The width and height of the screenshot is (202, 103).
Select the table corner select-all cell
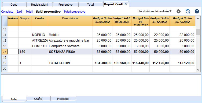(5, 21)
